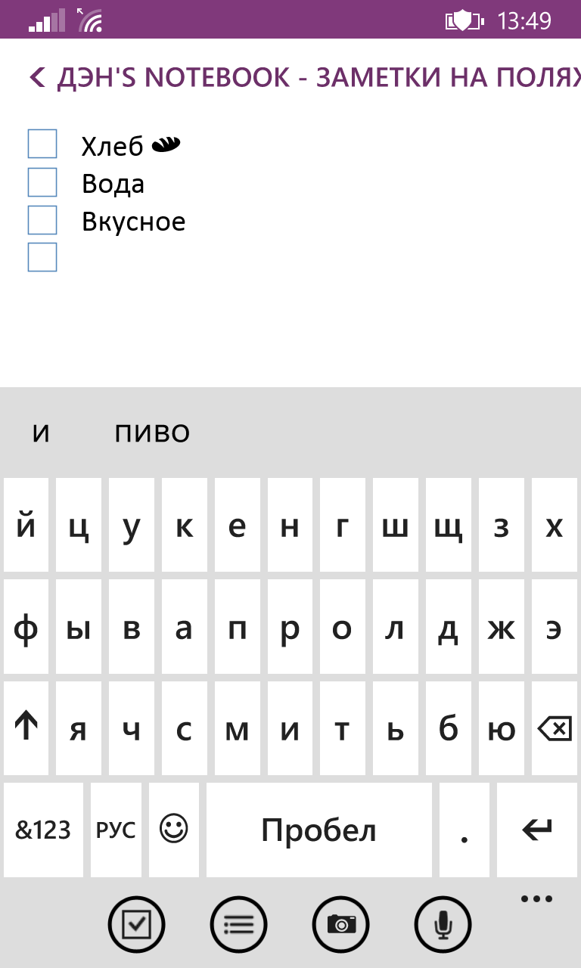Switch to the &123 symbols keyboard

click(x=43, y=830)
